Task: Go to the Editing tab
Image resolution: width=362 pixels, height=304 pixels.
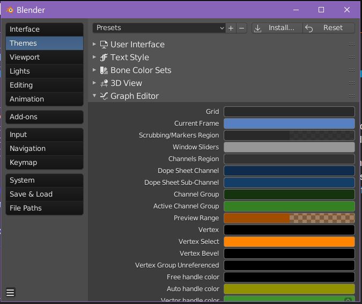Action: point(45,85)
